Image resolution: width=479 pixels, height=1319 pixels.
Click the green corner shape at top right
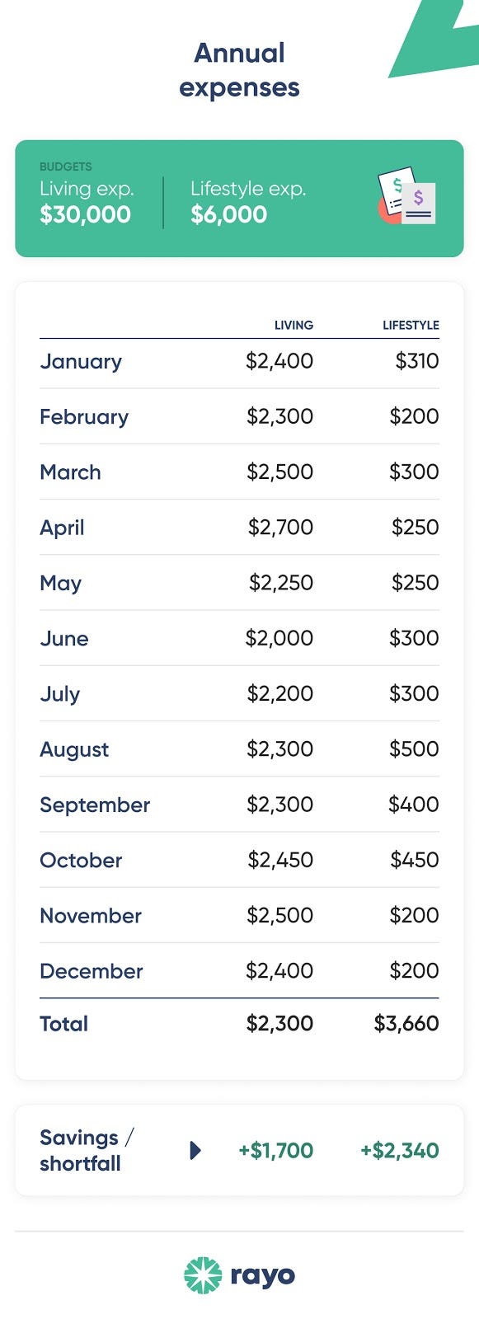pos(434,38)
